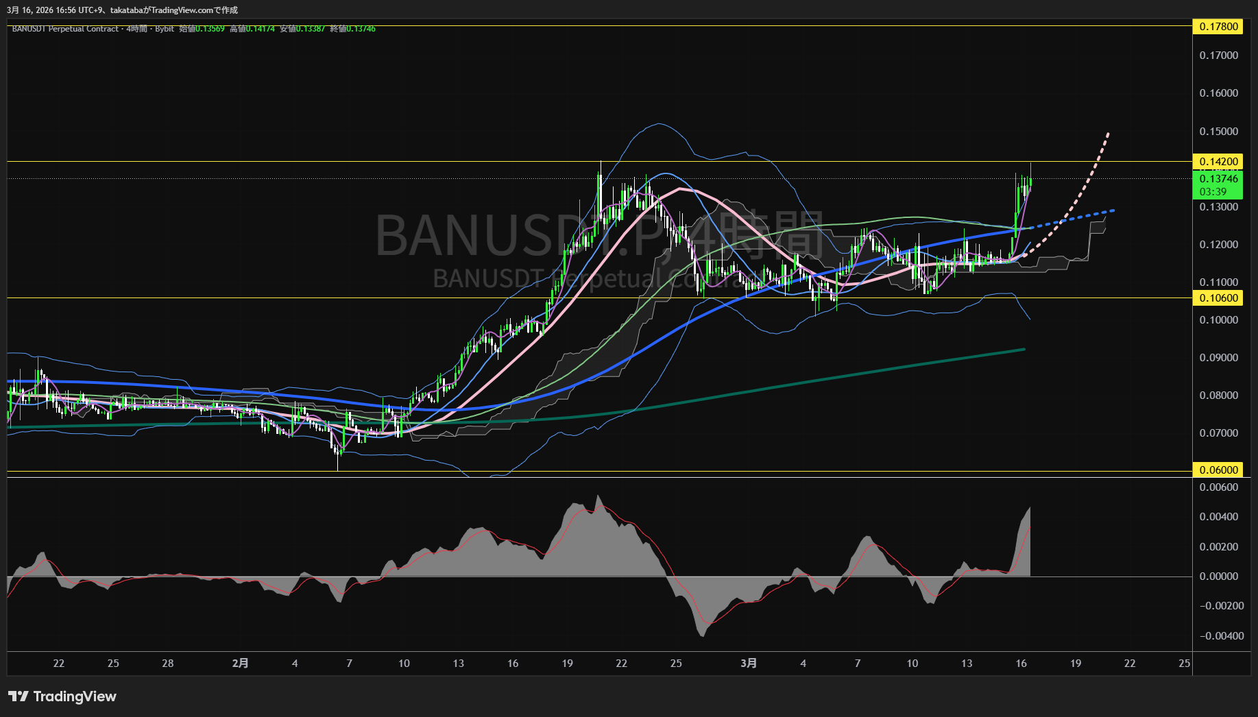The height and width of the screenshot is (717, 1258).
Task: Click the 0.06000 yellow price label
Action: (1218, 470)
